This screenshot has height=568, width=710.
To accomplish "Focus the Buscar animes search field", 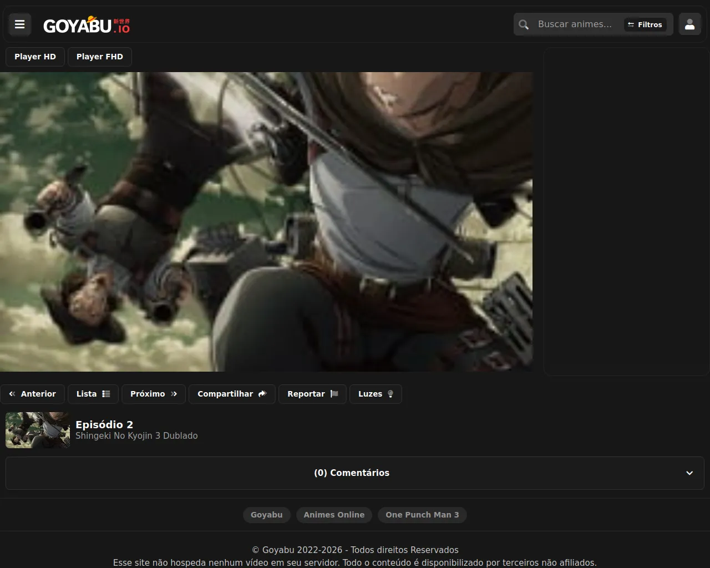I will pos(575,24).
